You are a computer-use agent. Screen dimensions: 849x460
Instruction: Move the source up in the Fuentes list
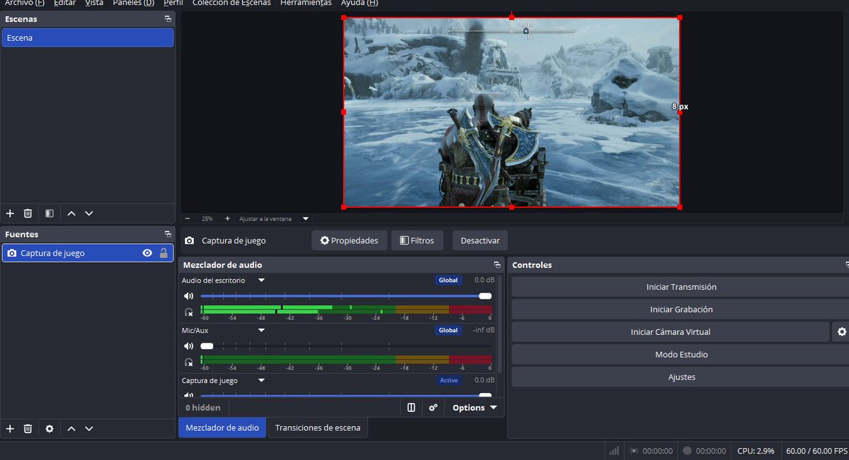click(71, 429)
